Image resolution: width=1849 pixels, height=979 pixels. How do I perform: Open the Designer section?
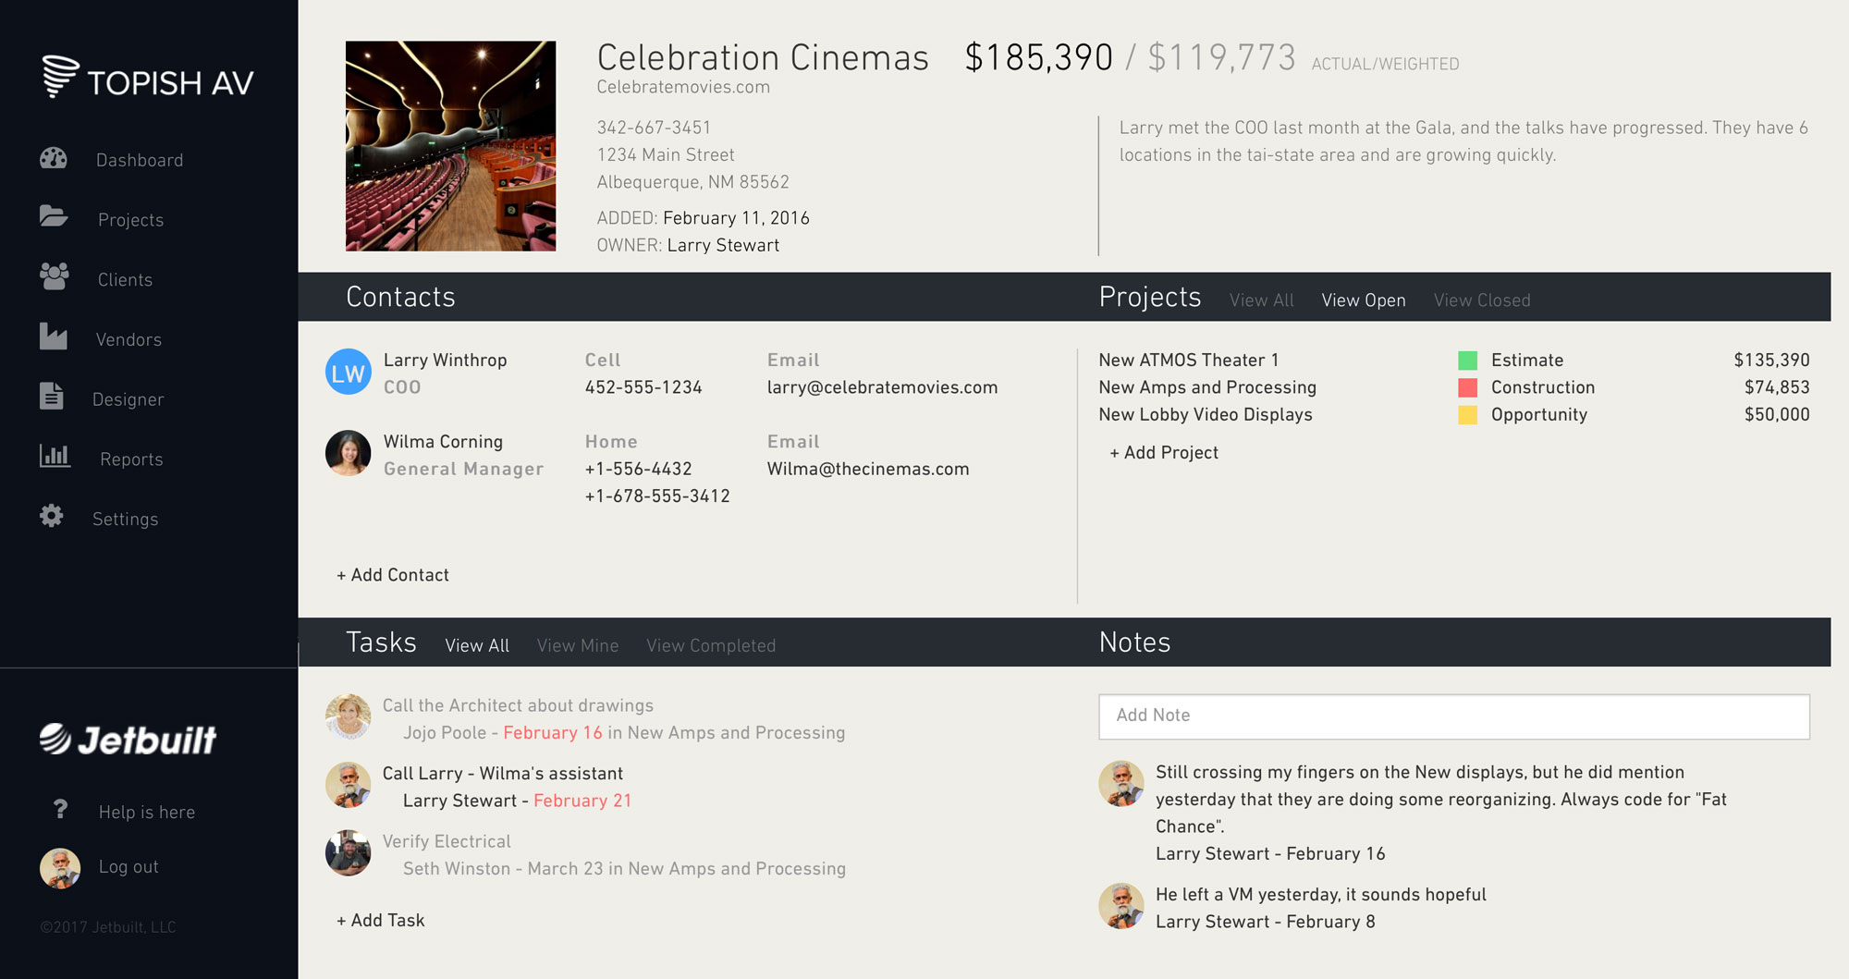pyautogui.click(x=128, y=399)
